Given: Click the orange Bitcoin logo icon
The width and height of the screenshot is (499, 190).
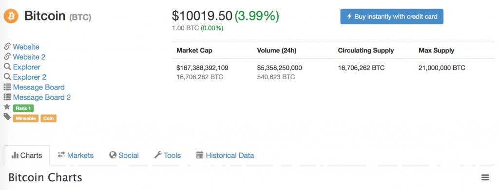Looking at the screenshot, I should (11, 16).
